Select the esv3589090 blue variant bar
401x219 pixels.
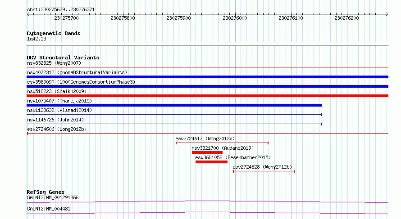(207, 86)
